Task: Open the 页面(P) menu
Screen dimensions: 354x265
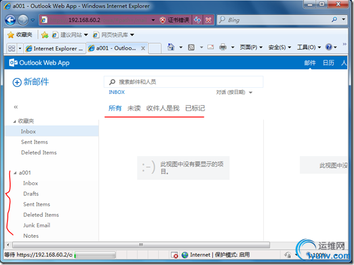Action: (251, 48)
